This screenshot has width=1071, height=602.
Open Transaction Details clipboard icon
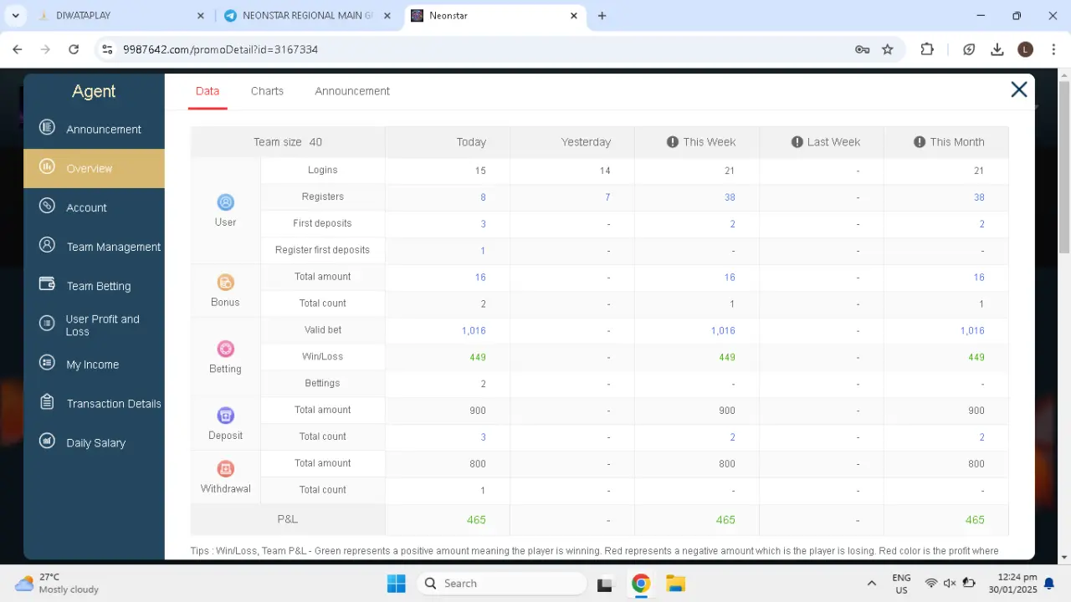47,402
